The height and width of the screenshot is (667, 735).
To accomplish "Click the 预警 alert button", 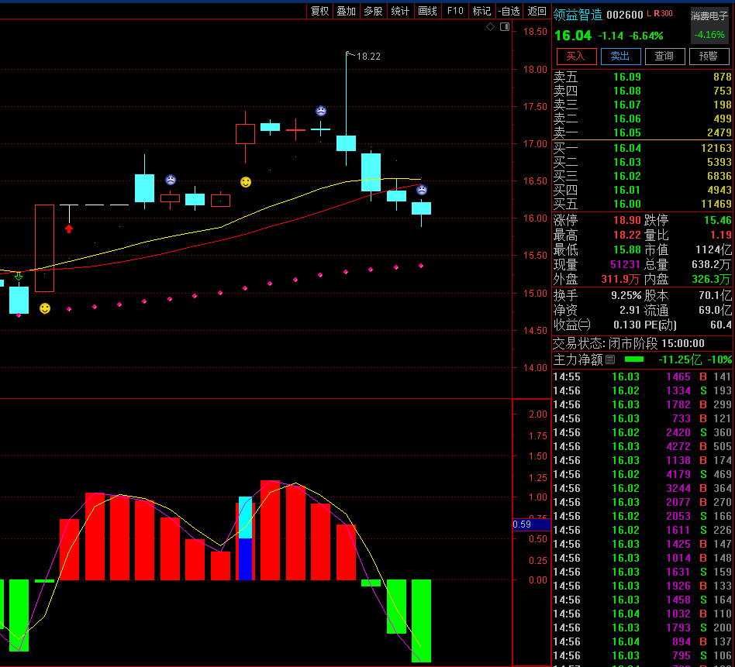I will click(x=709, y=57).
